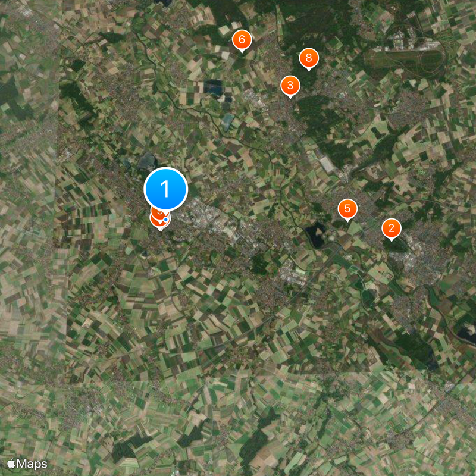
Task: Click the small blue current-location dot
Action: pos(165,219)
